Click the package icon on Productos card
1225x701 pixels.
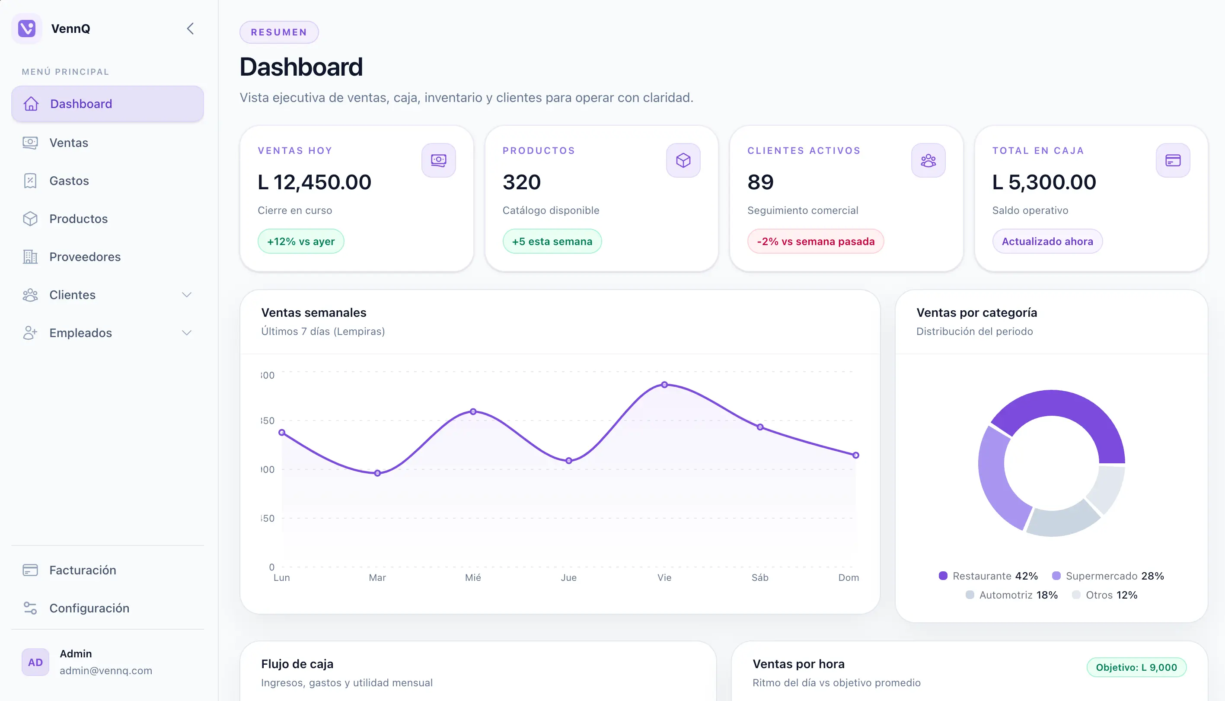click(683, 160)
